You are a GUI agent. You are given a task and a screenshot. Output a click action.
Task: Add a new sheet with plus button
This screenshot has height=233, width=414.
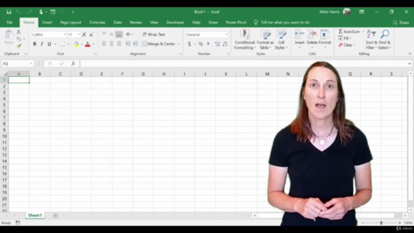point(56,216)
